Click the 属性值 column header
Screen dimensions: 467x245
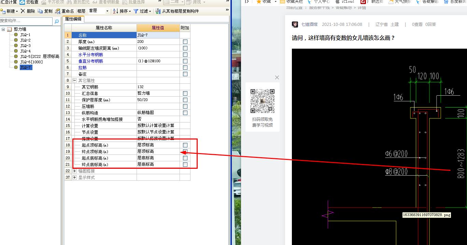(158, 28)
